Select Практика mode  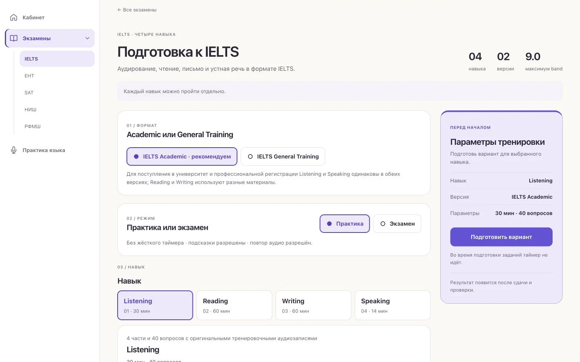pos(345,224)
